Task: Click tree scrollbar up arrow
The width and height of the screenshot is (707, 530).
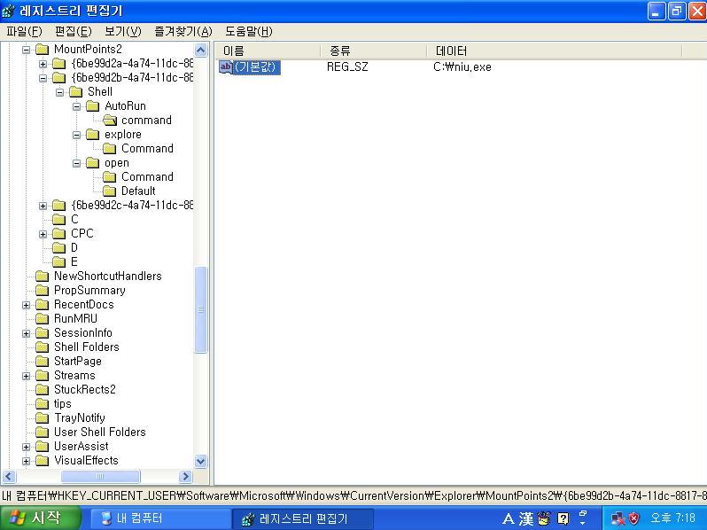Action: tap(200, 50)
